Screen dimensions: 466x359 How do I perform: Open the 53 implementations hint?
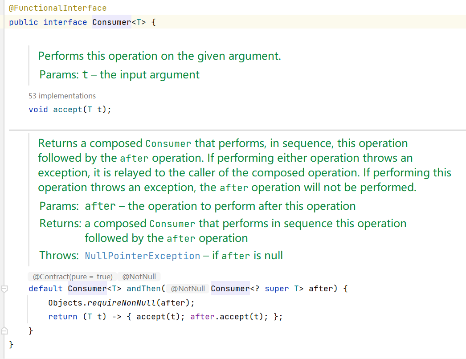click(62, 96)
